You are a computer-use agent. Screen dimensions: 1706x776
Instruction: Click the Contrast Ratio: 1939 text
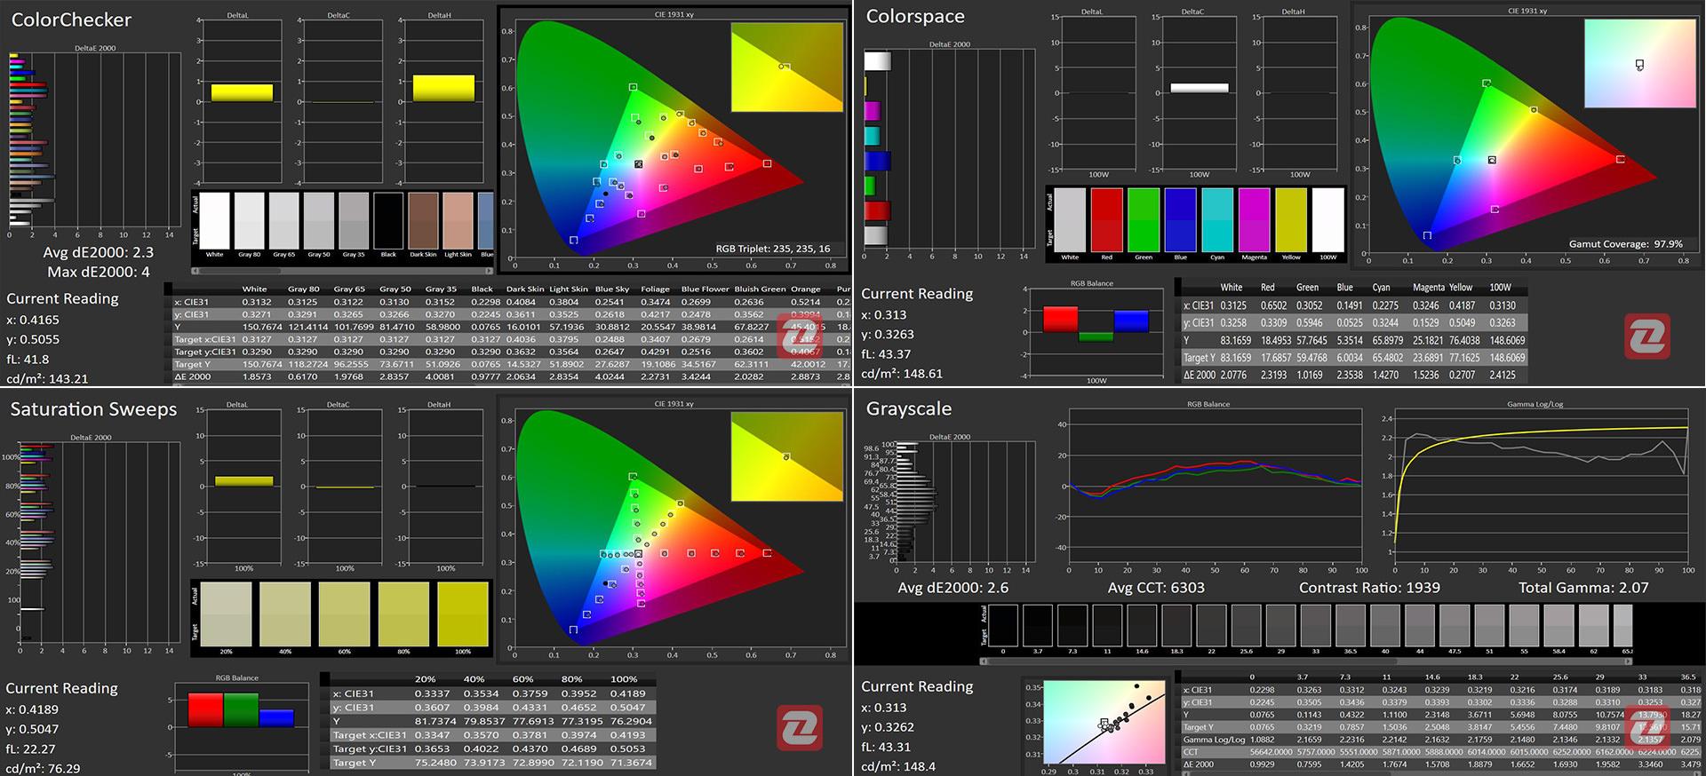point(1369,588)
